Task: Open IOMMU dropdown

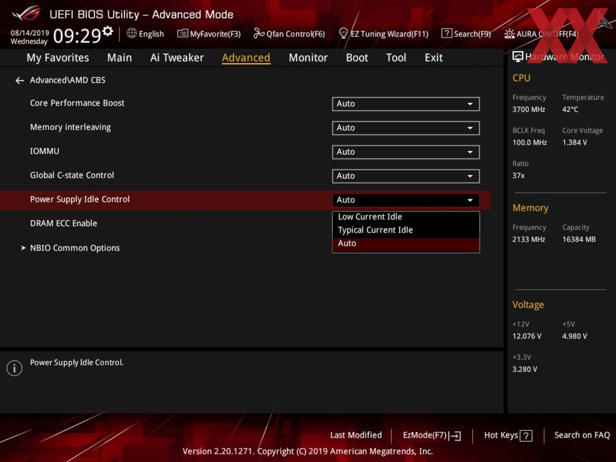Action: pyautogui.click(x=406, y=152)
